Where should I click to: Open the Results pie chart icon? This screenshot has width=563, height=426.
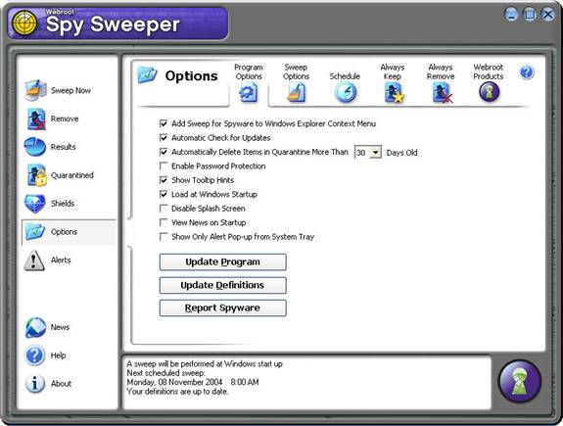(35, 147)
